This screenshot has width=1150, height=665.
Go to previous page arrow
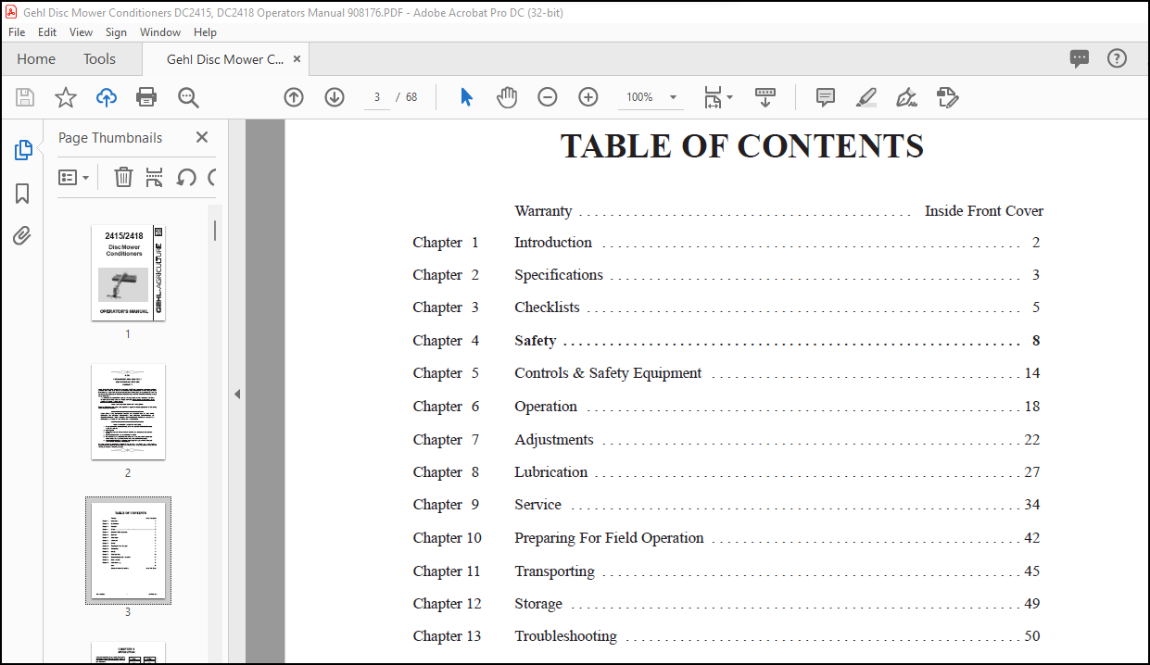[x=294, y=97]
